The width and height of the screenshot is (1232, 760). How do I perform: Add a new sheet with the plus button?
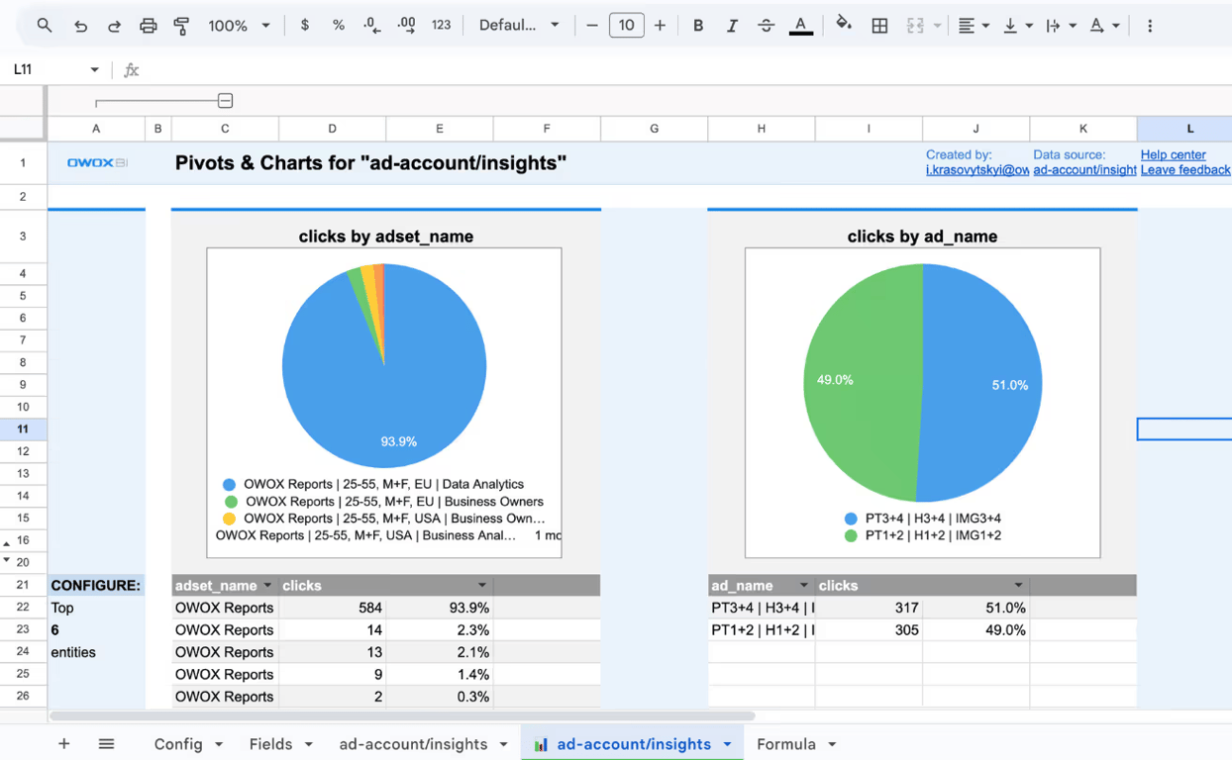pos(64,744)
